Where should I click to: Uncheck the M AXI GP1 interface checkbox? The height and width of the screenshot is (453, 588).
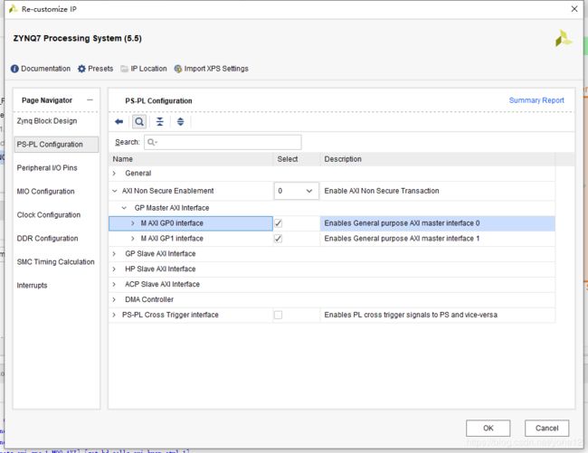(x=278, y=239)
